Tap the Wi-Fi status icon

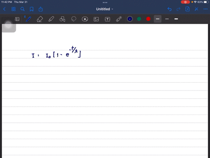coord(195,2)
